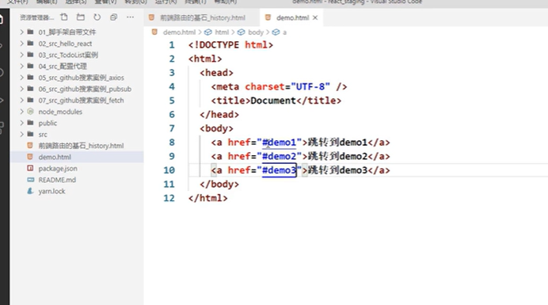548x305 pixels.
Task: Open the explorer more actions ellipsis
Action: (130, 17)
